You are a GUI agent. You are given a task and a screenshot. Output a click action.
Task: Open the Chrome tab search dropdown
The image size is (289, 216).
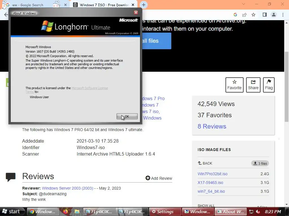click(x=244, y=4)
